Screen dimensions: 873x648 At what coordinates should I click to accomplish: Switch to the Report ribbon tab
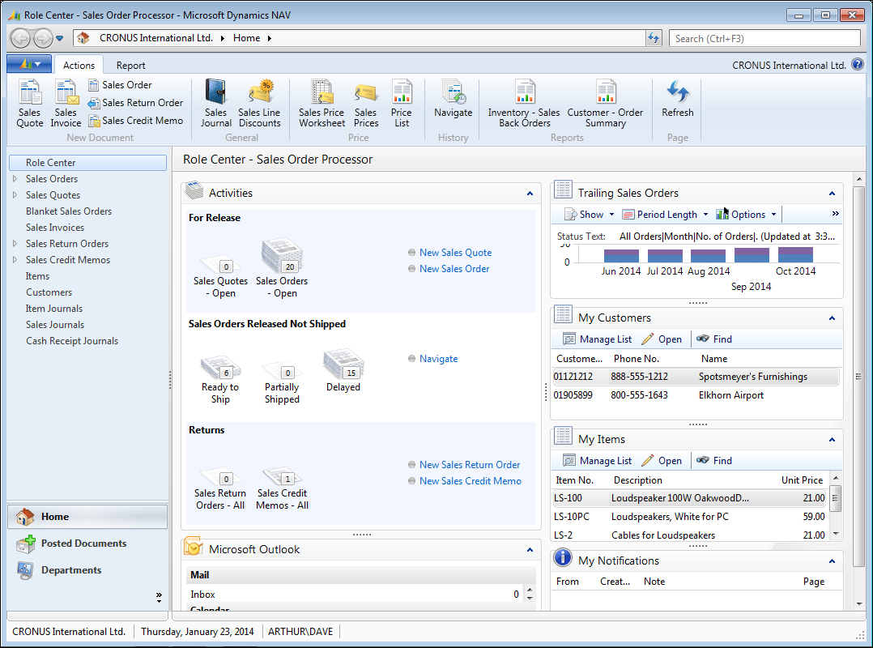pos(131,65)
